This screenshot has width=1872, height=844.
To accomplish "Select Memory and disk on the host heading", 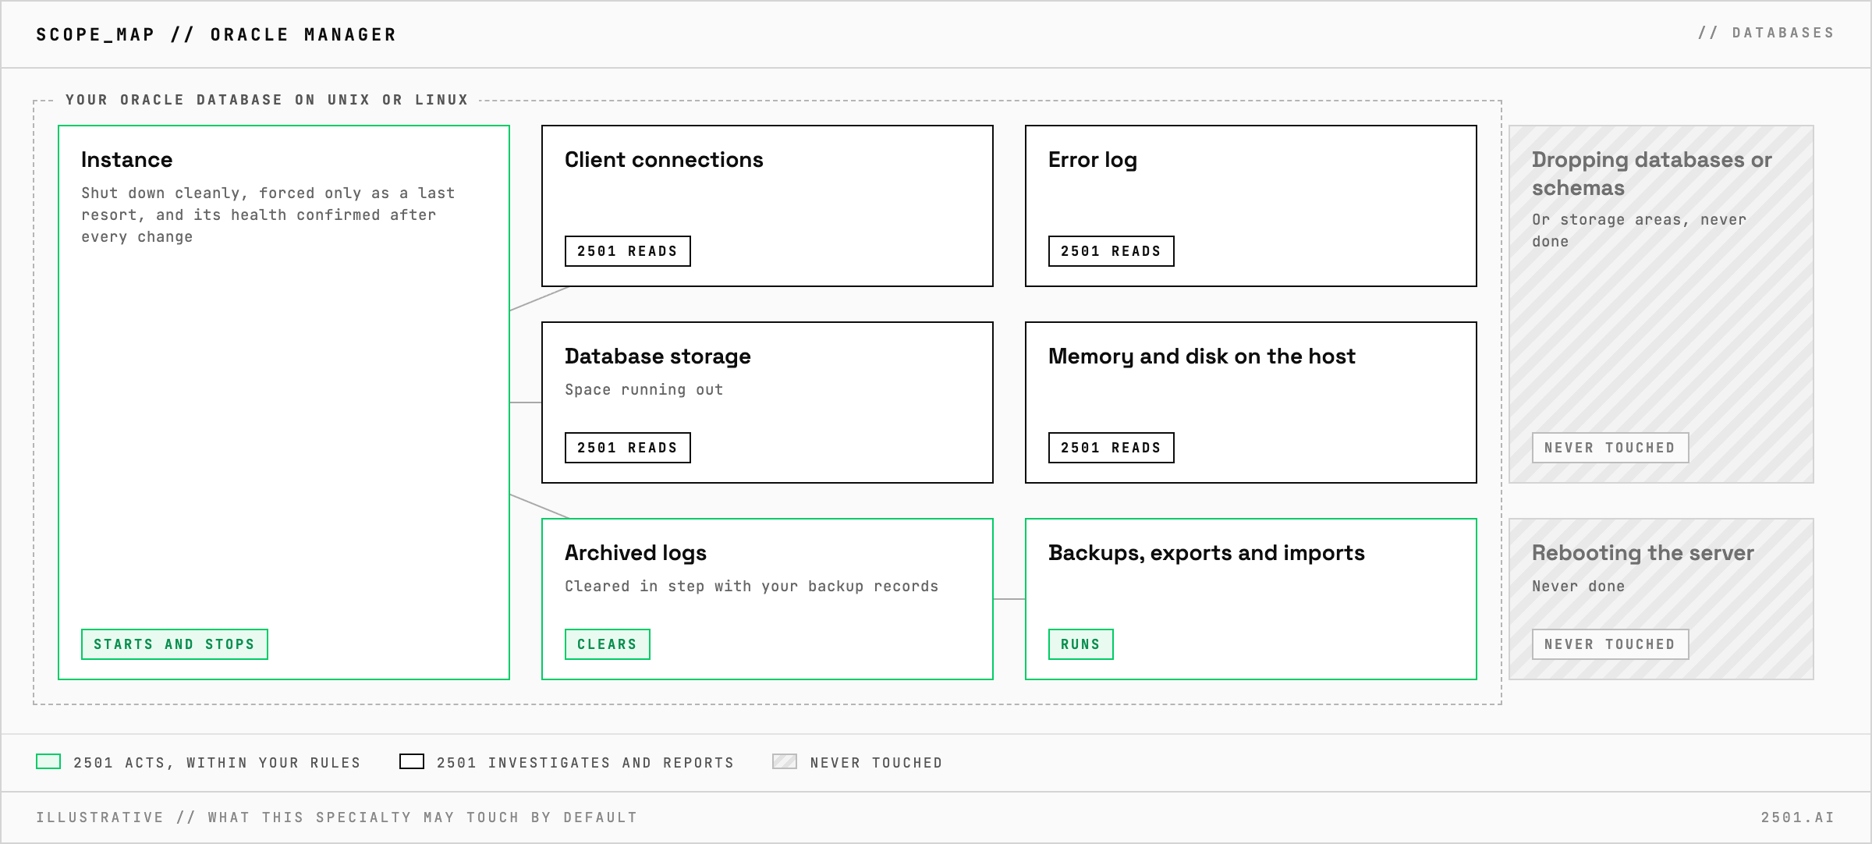I will click(x=1202, y=356).
